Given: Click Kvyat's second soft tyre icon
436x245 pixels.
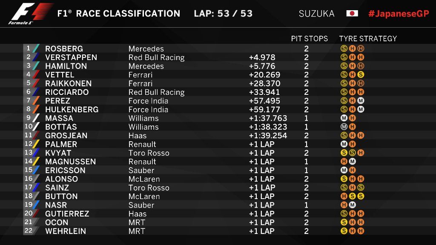Looking at the screenshot, I should [352, 153].
